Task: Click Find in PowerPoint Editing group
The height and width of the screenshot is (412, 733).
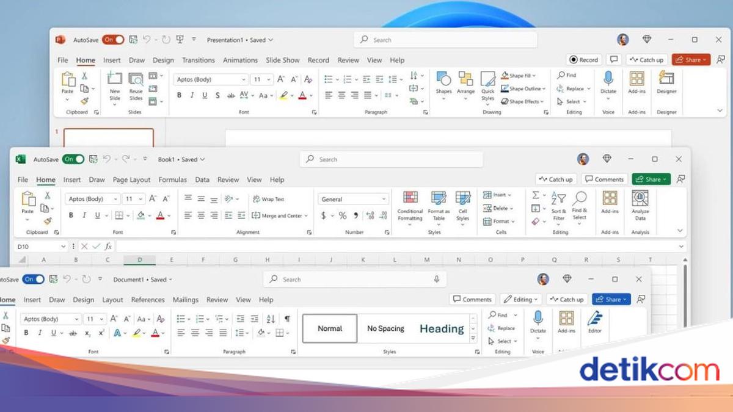Action: (x=567, y=75)
